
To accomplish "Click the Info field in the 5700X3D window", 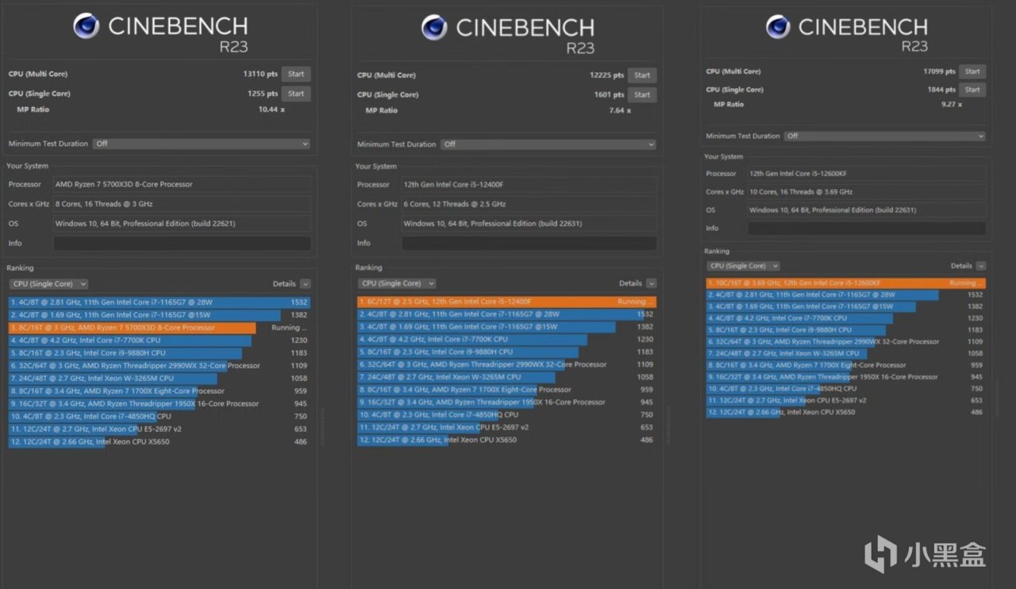I will tap(182, 243).
